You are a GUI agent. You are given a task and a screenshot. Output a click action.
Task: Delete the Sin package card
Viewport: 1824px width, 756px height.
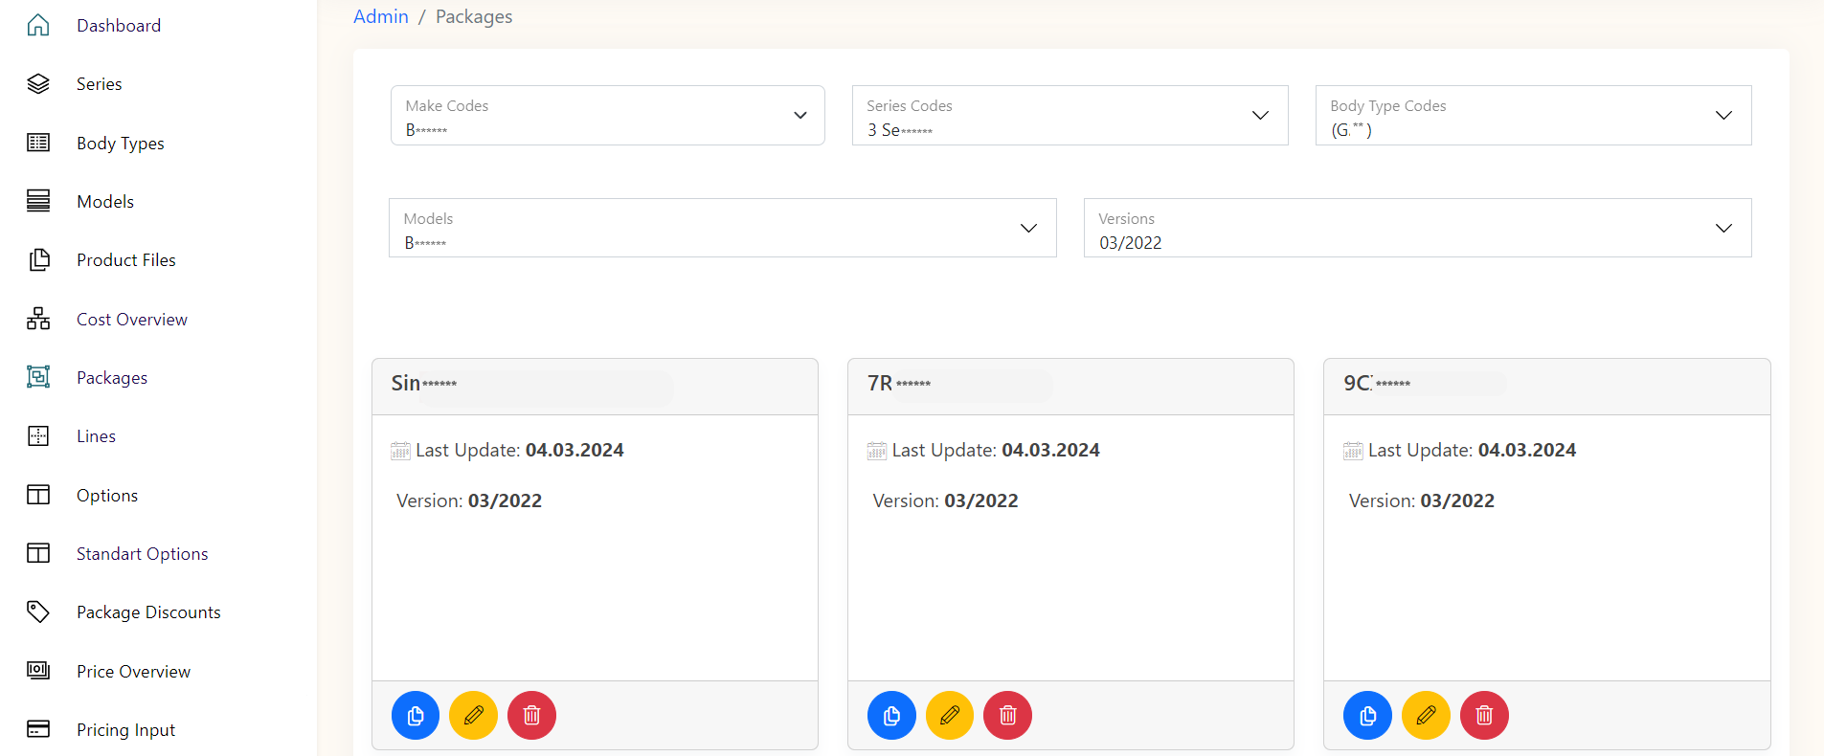click(532, 716)
